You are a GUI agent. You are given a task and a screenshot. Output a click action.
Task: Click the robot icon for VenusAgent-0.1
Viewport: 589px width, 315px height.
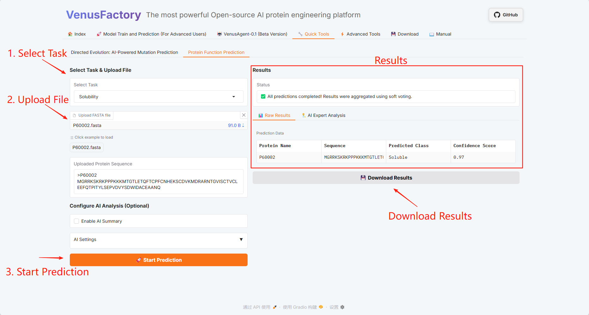point(219,34)
